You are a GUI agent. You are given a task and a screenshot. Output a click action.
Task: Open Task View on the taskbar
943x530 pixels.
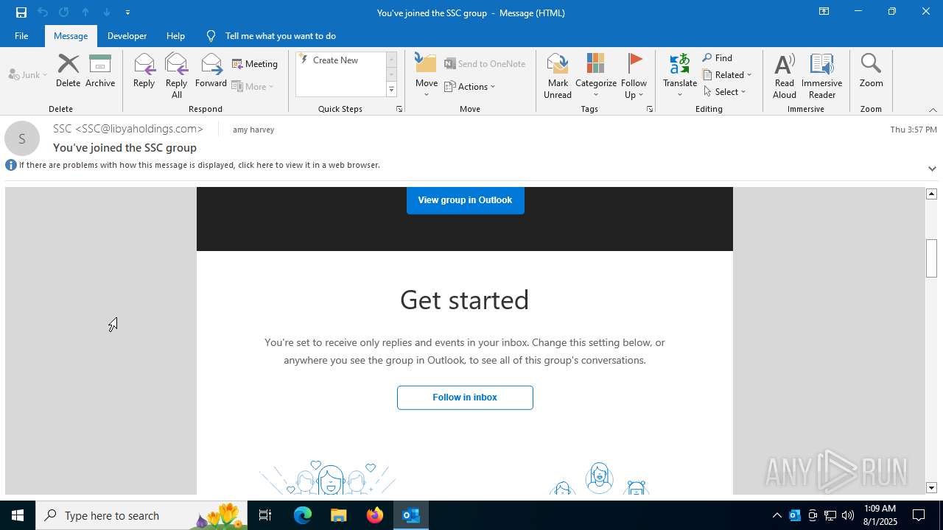(x=265, y=515)
